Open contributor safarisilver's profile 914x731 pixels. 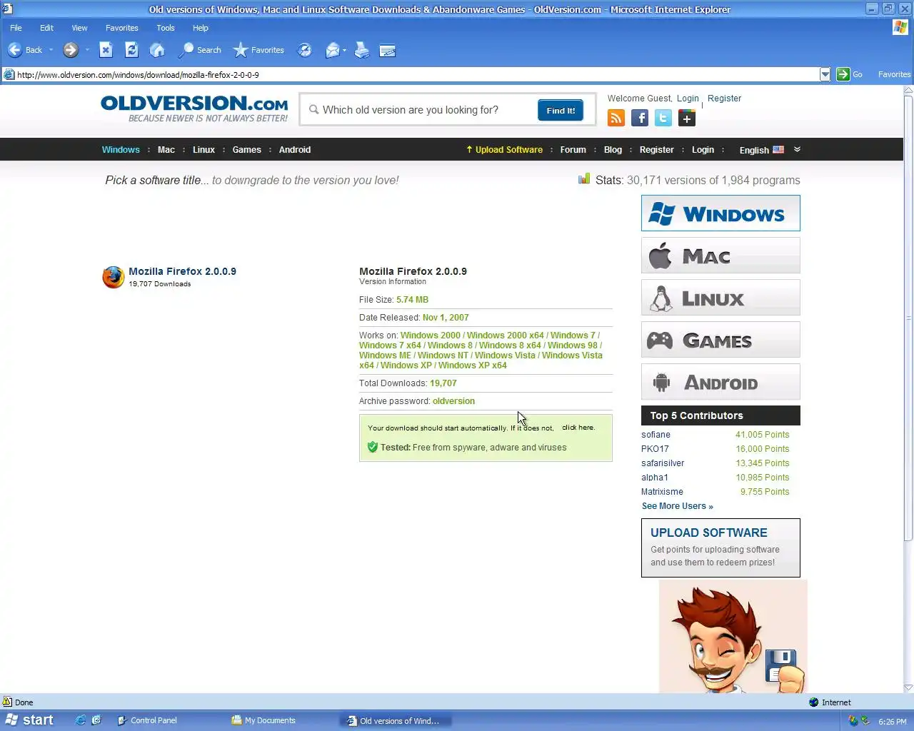pos(663,463)
